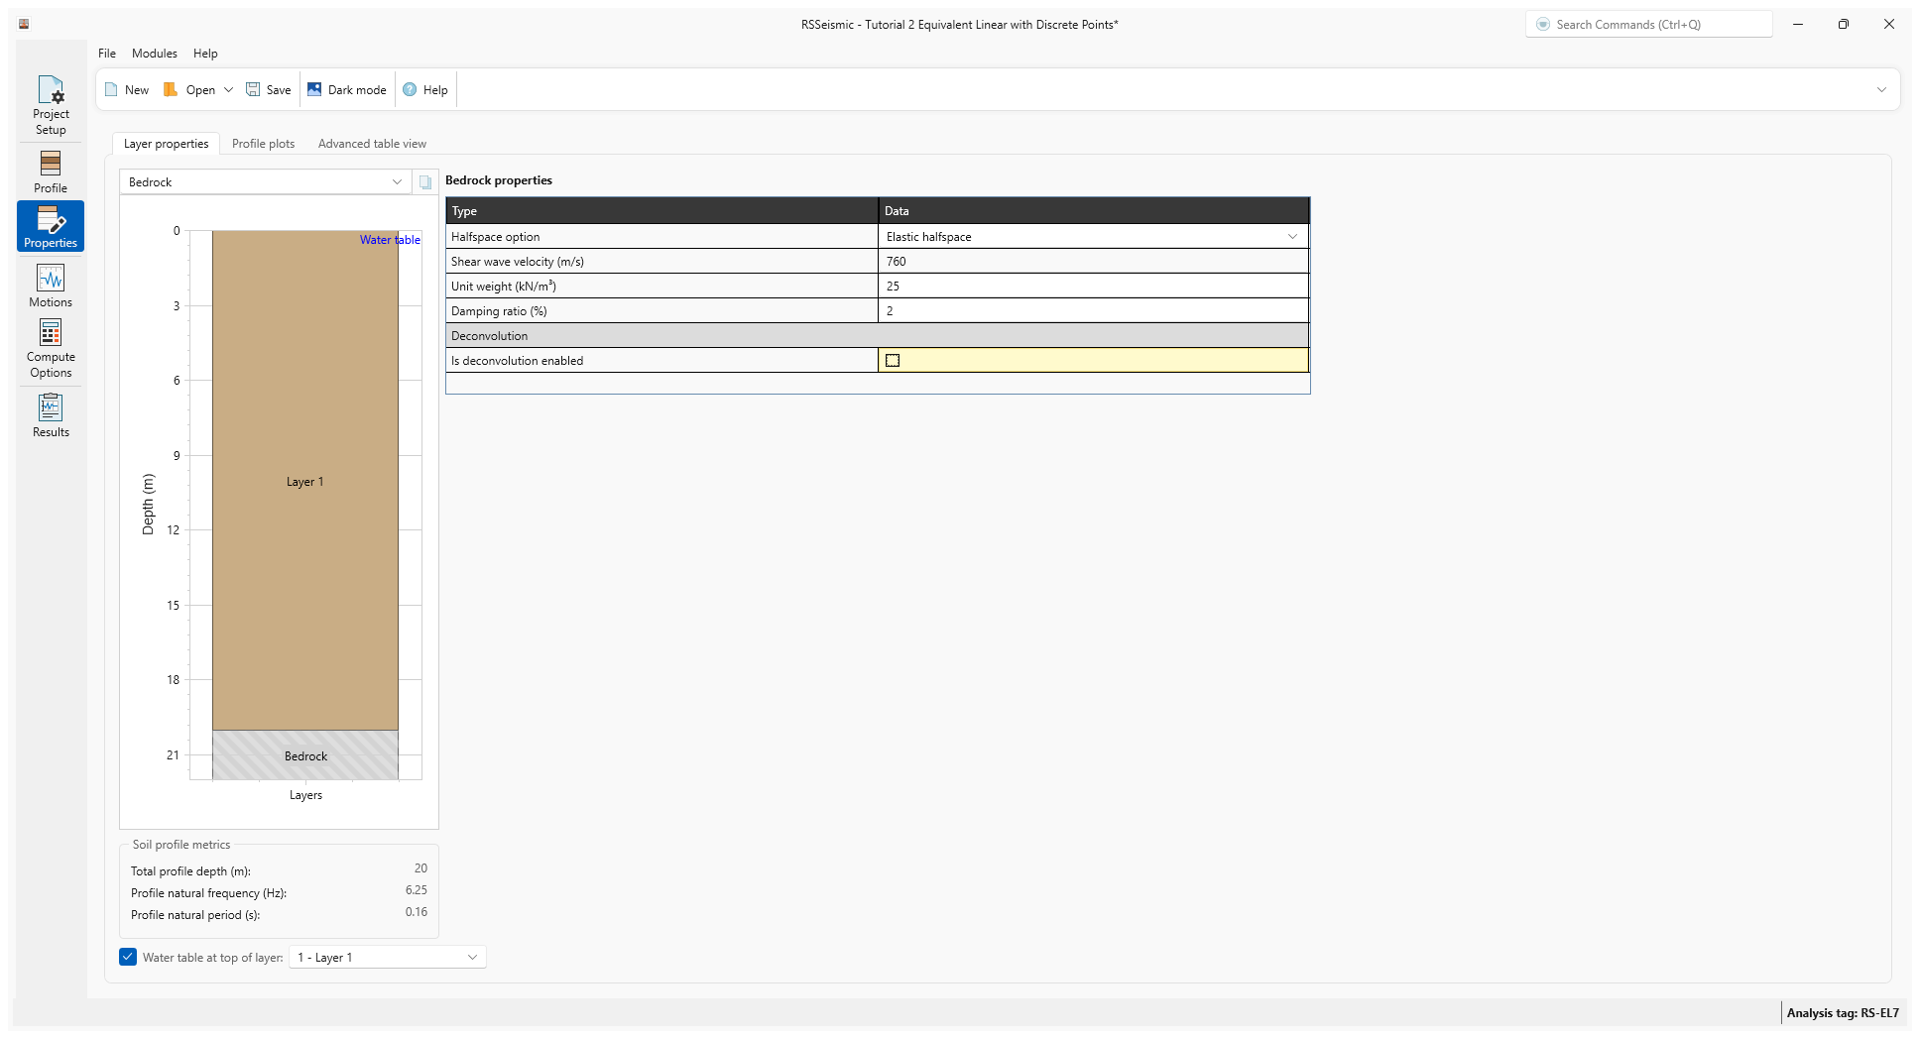
Task: Switch to Layer properties tab
Action: [x=166, y=144]
